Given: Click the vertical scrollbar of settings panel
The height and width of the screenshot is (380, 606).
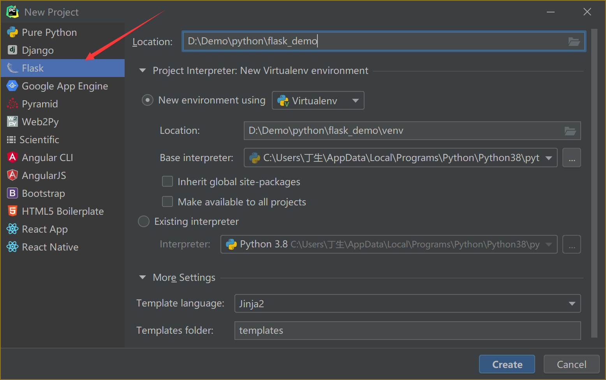Looking at the screenshot, I should click(594, 183).
